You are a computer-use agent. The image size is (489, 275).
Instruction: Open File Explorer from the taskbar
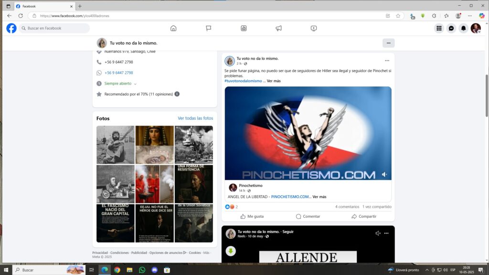pyautogui.click(x=129, y=270)
